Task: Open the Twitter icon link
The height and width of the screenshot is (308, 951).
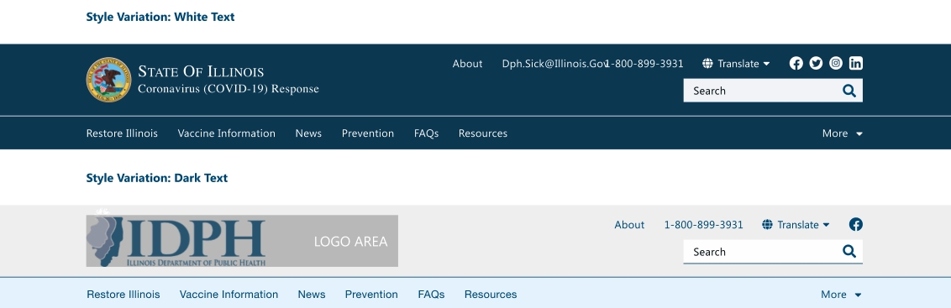Action: [x=816, y=63]
